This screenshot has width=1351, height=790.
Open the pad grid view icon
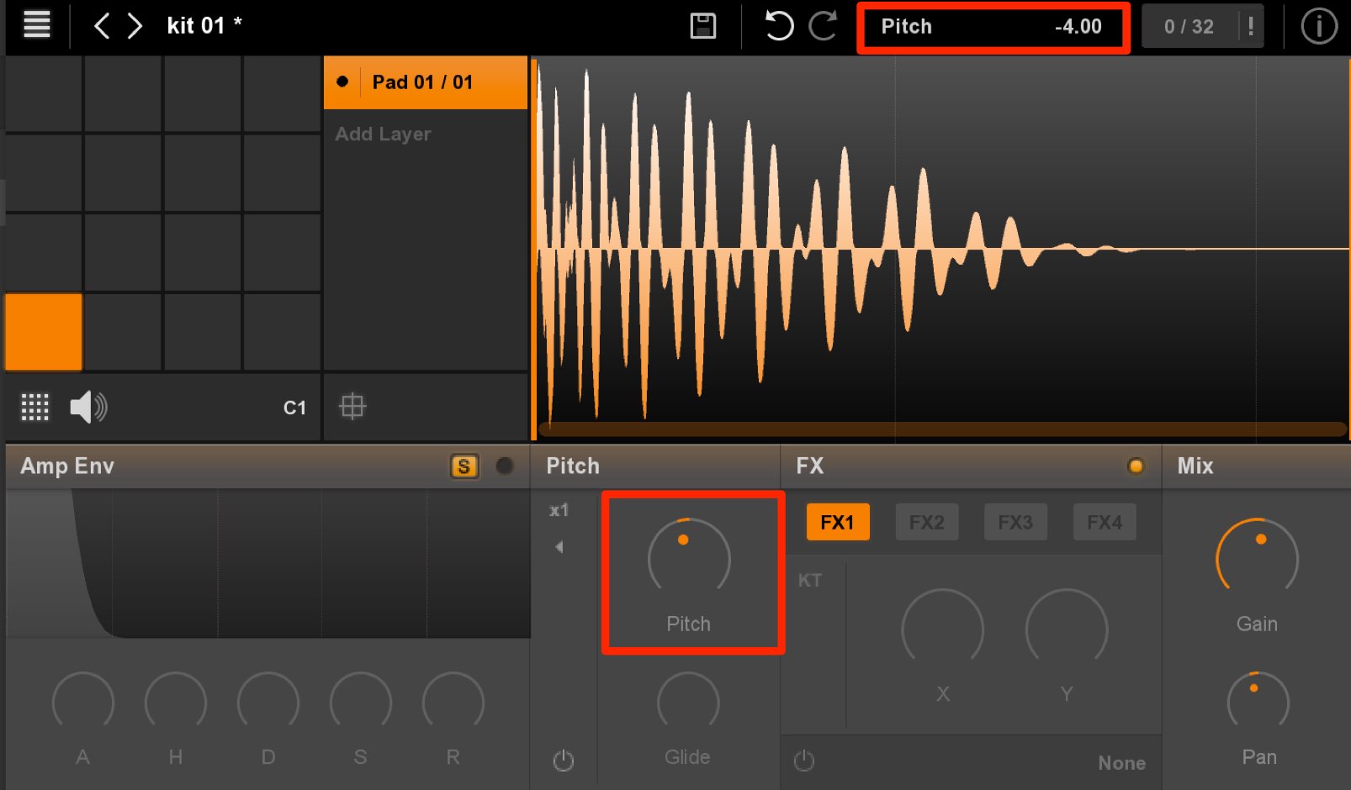click(x=34, y=407)
